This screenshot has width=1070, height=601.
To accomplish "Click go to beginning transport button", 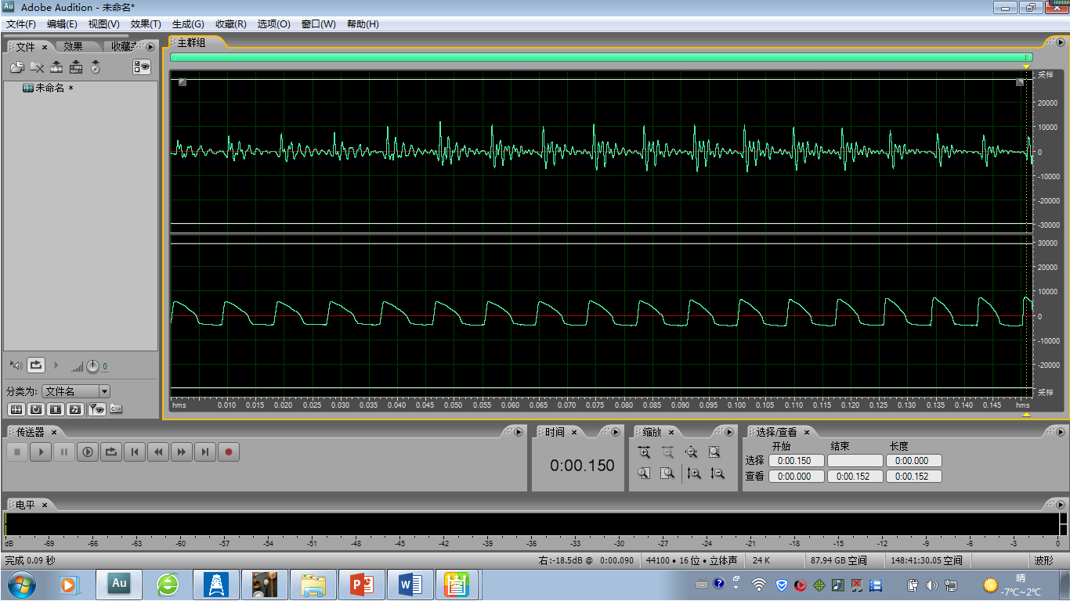I will click(135, 452).
